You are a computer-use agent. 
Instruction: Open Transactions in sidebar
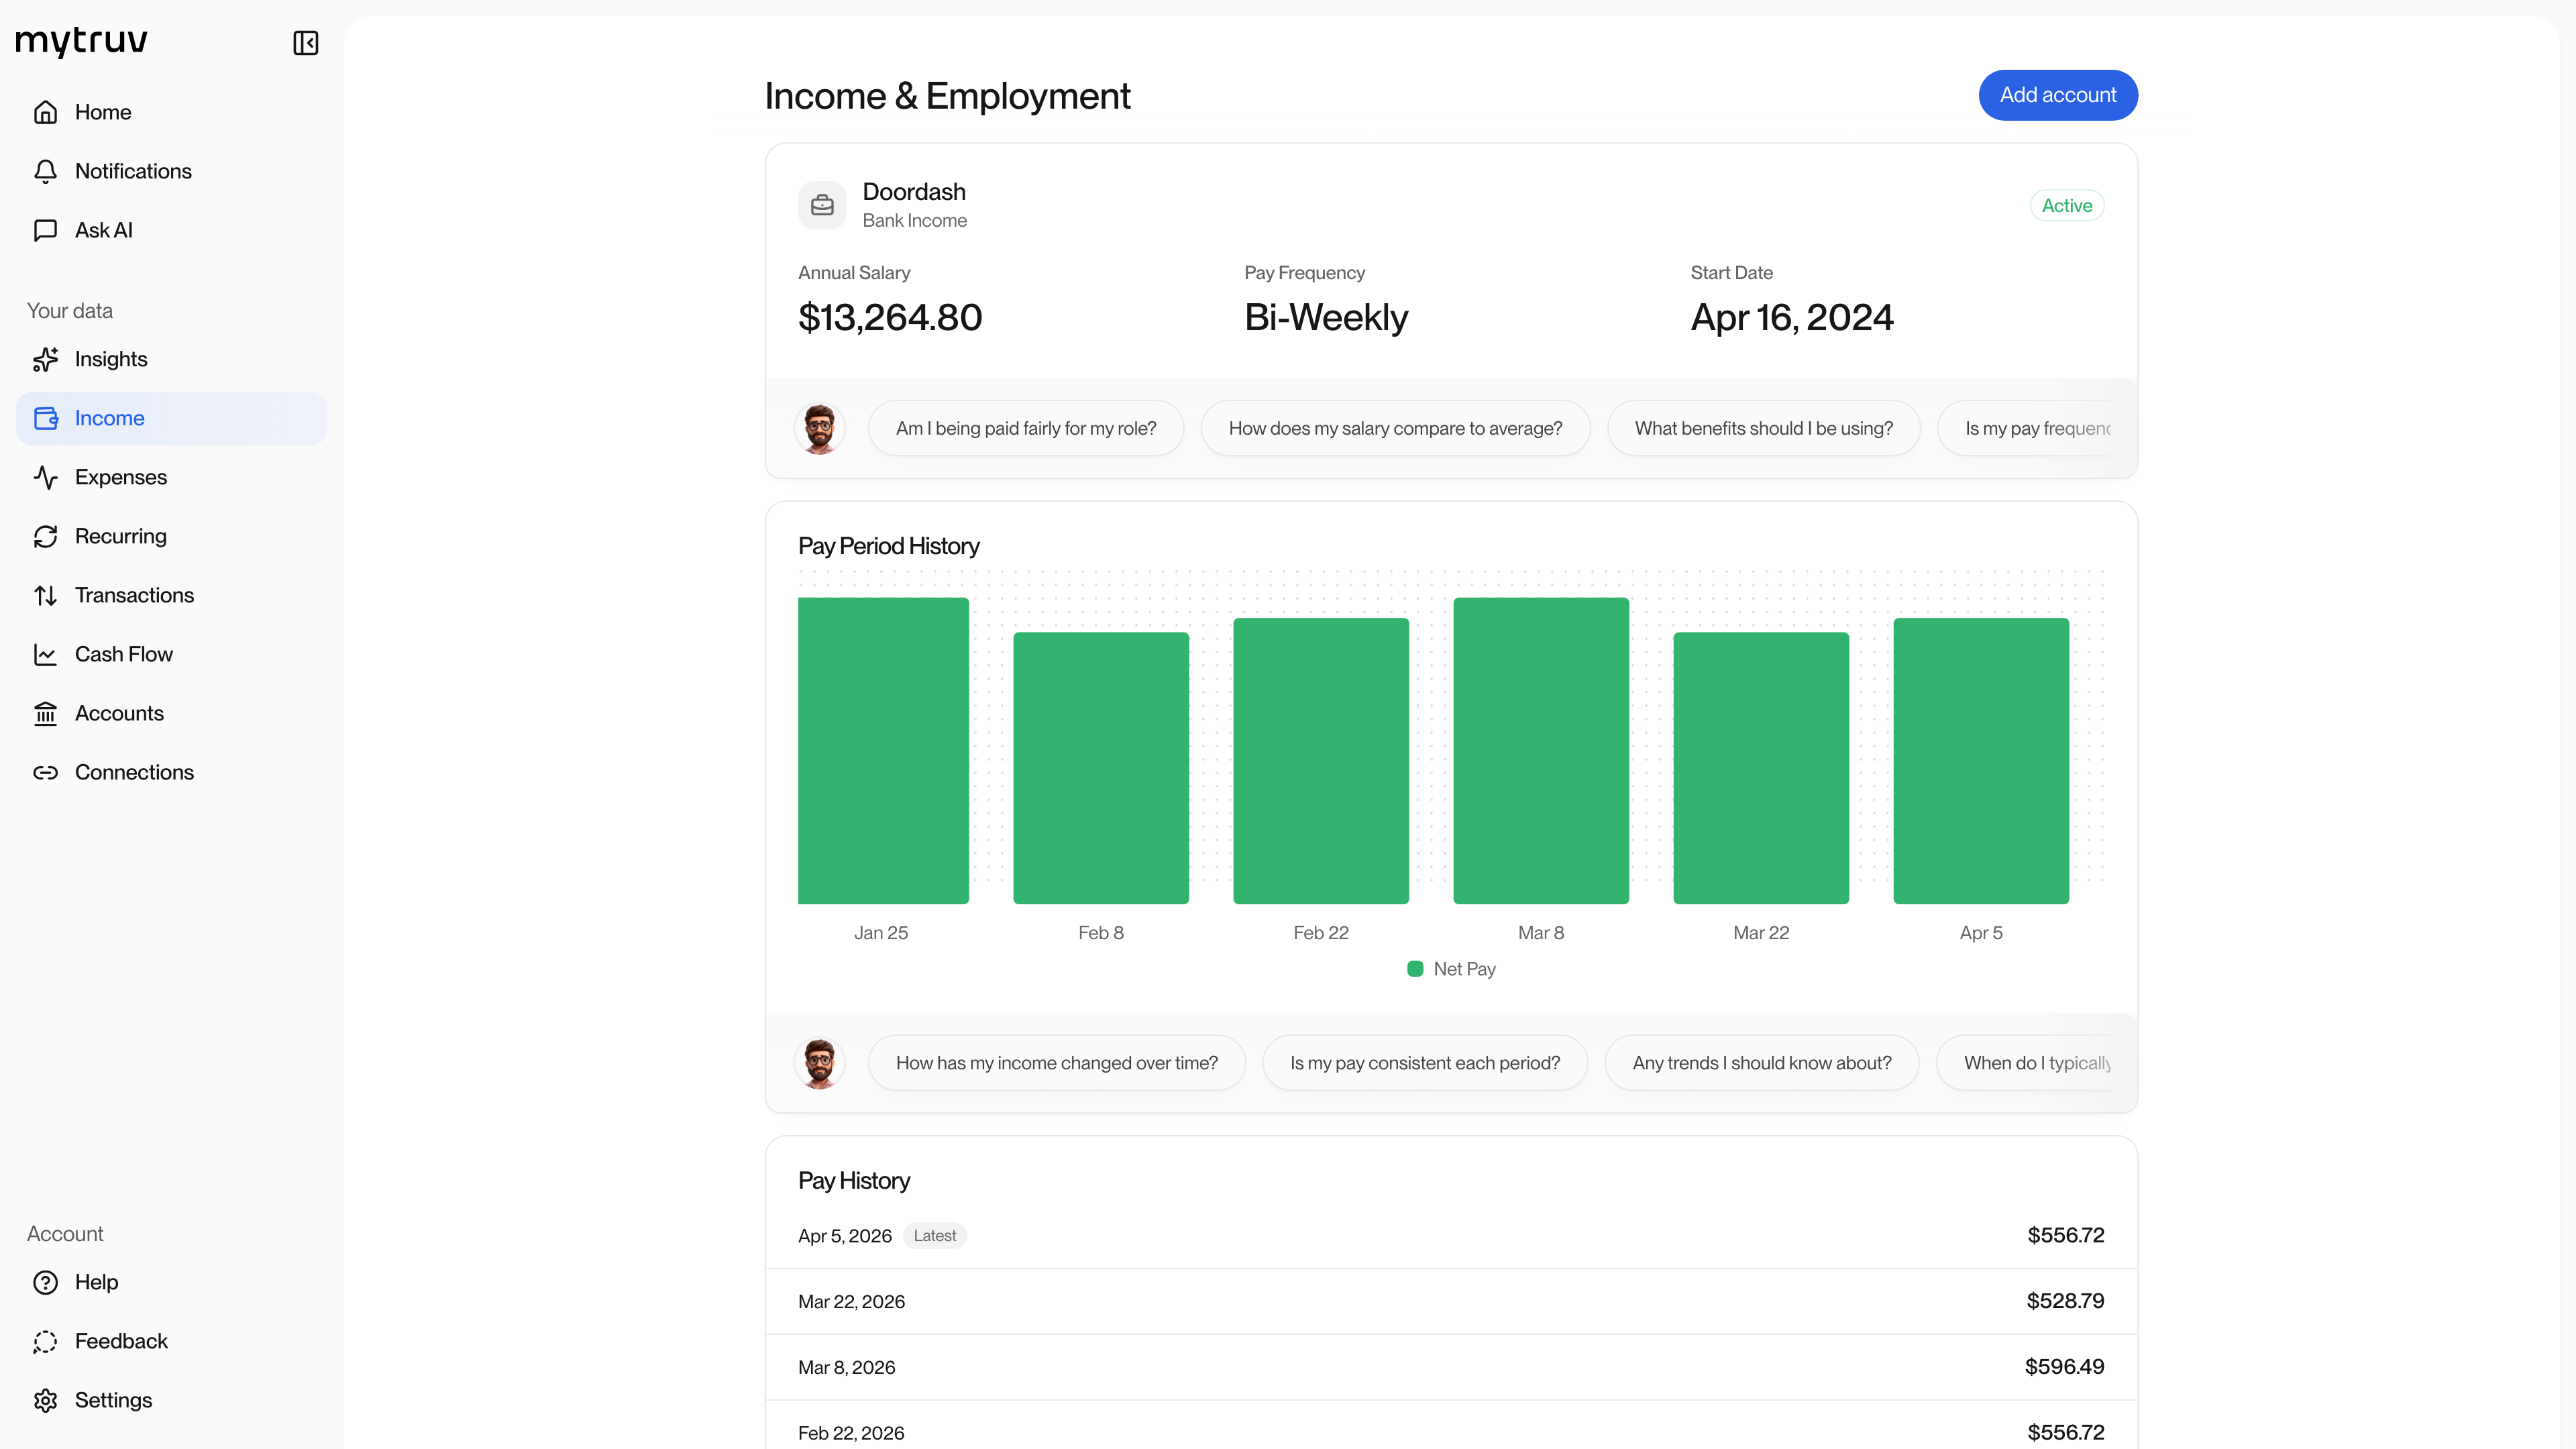[x=171, y=595]
